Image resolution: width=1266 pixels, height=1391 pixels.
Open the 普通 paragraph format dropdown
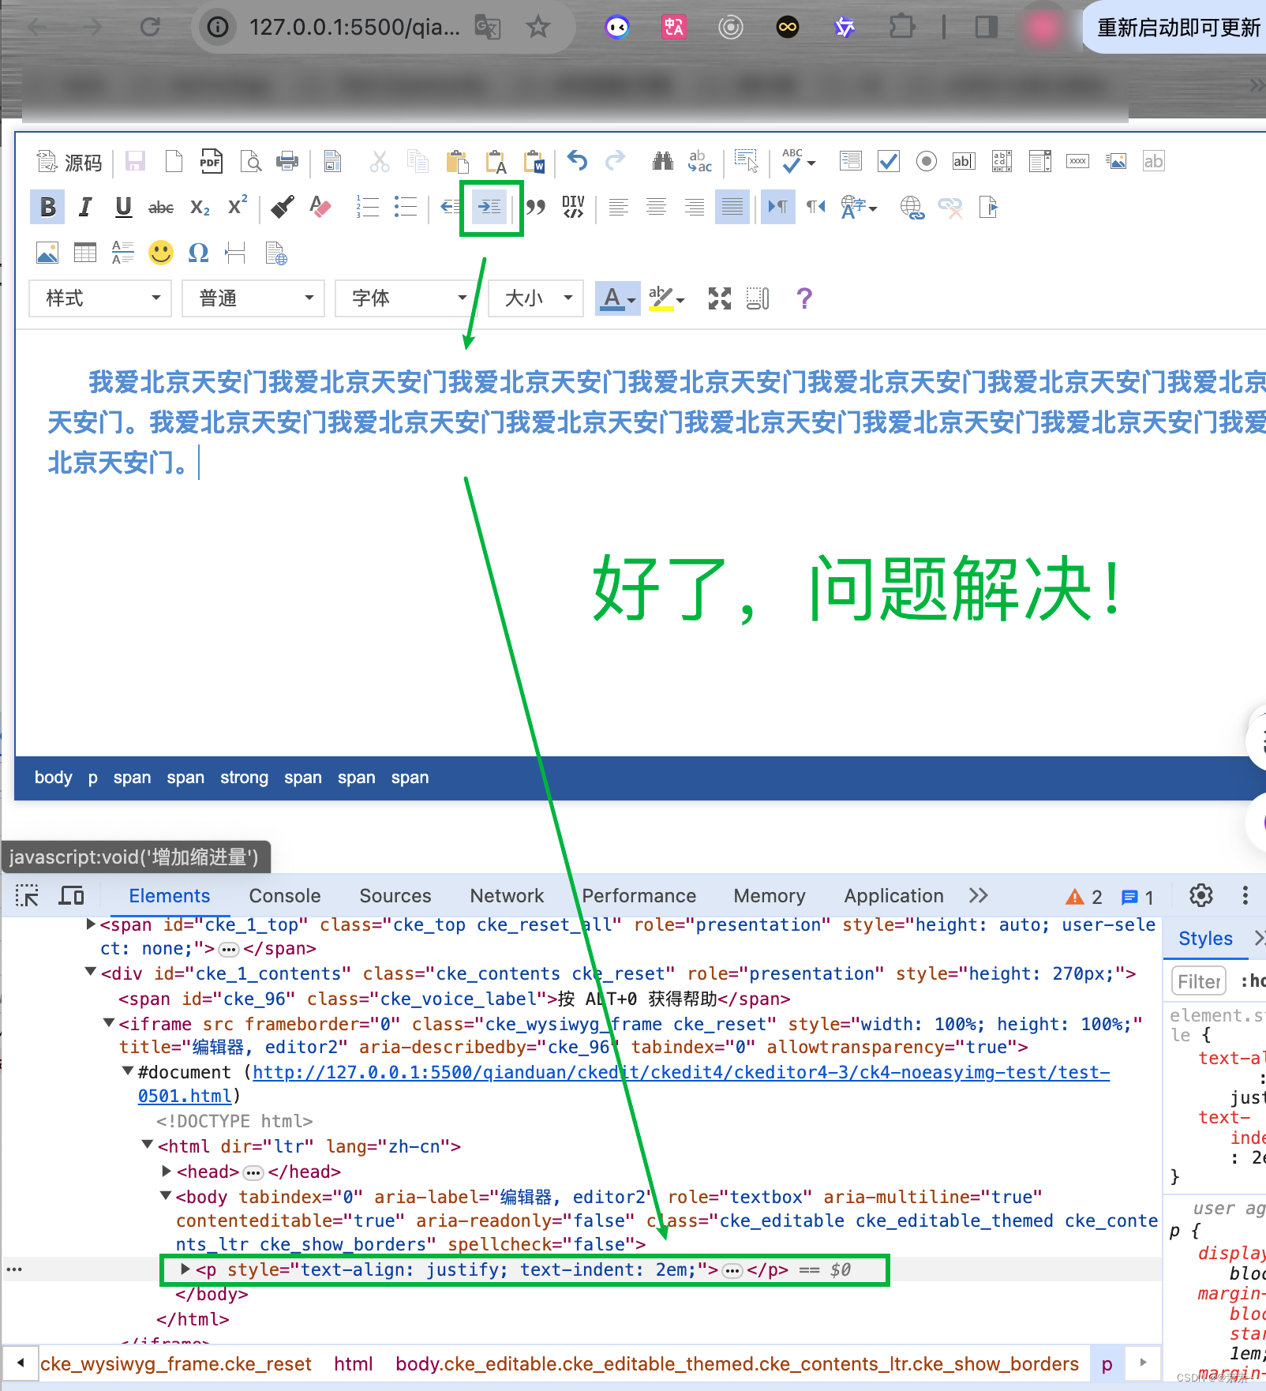pos(253,298)
